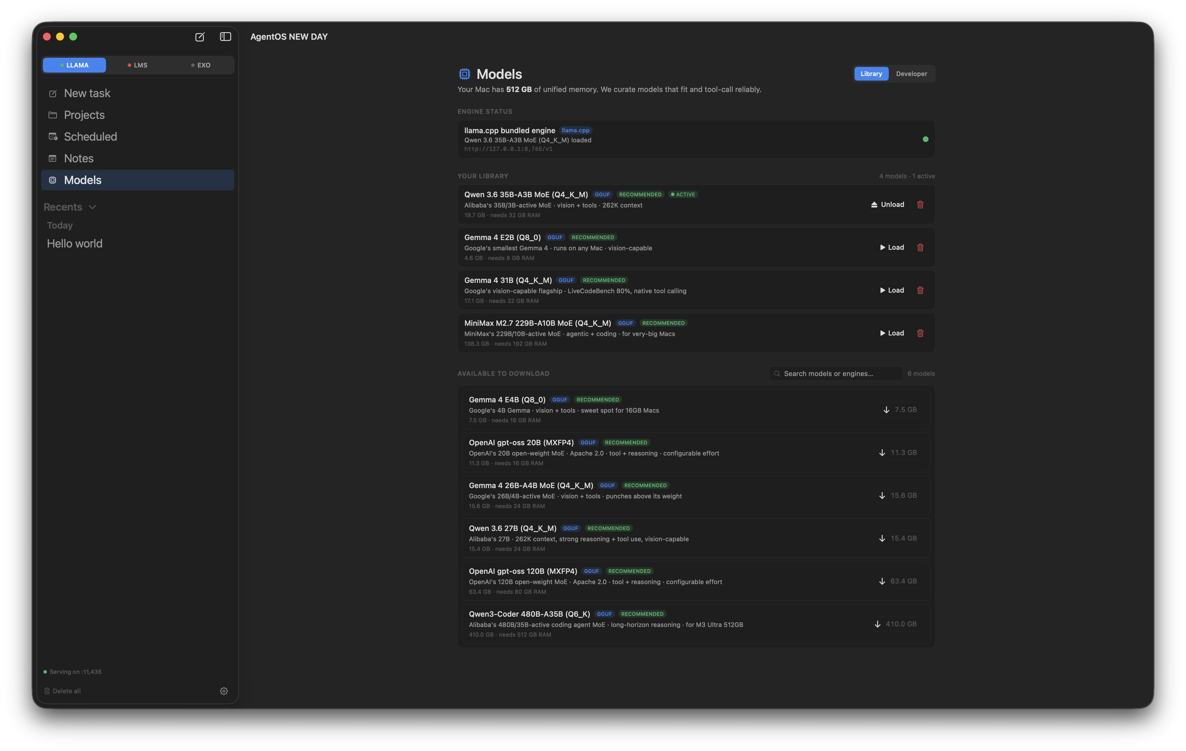Screen dimensions: 1186x751
Task: Download OpenAI gpt-oss 20B 11.3 GB
Action: (x=898, y=453)
